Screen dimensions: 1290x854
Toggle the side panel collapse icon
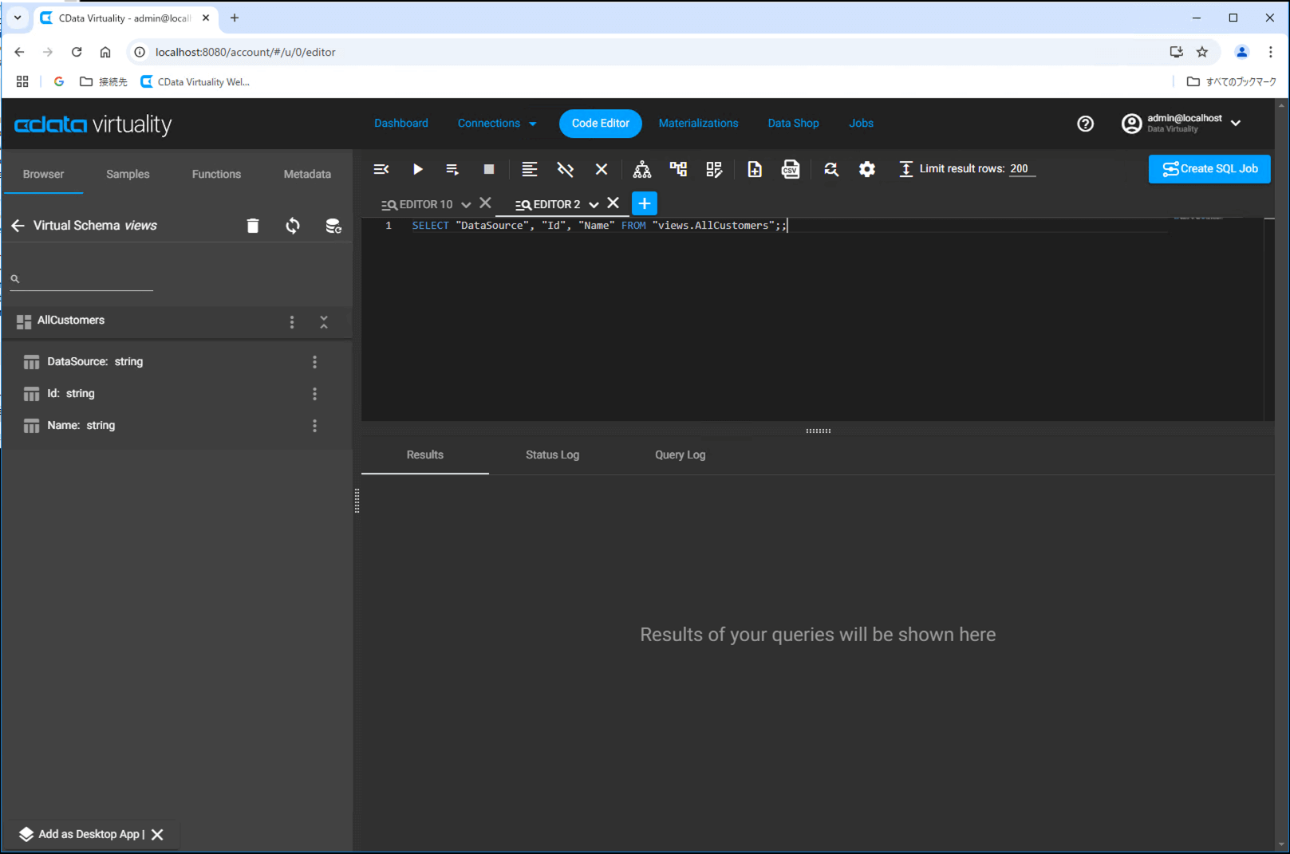tap(381, 169)
